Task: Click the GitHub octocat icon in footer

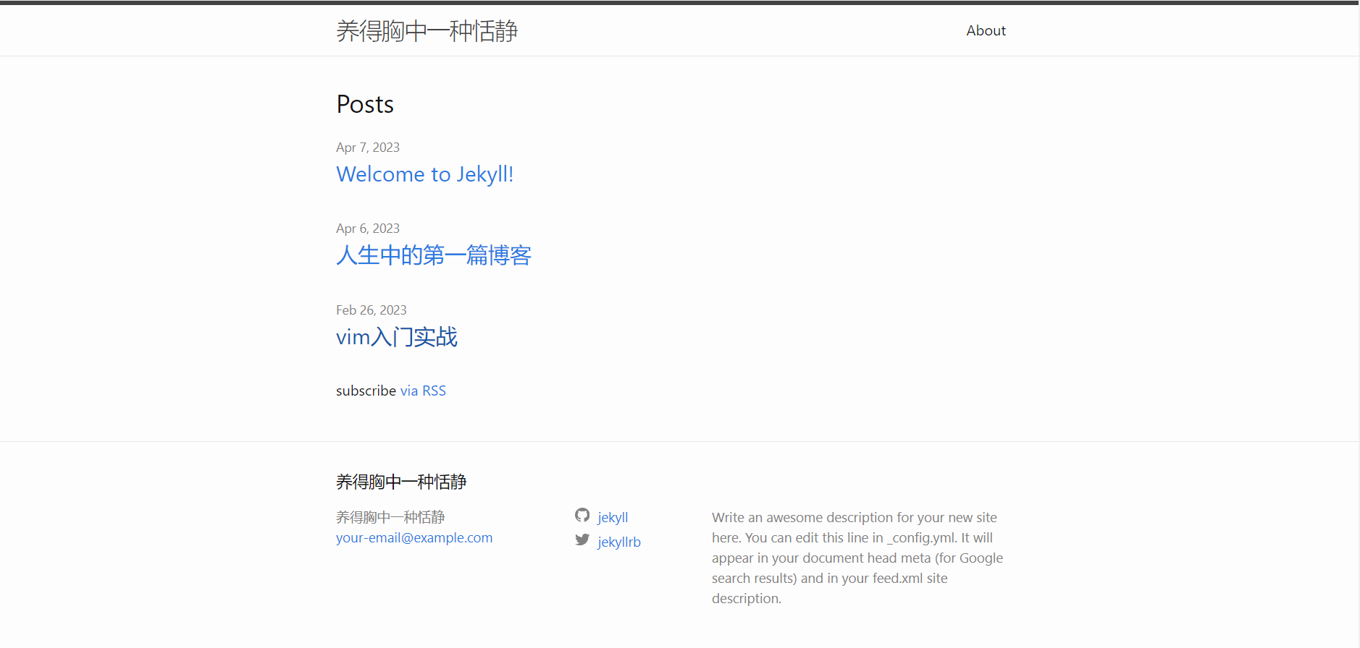Action: (x=582, y=515)
